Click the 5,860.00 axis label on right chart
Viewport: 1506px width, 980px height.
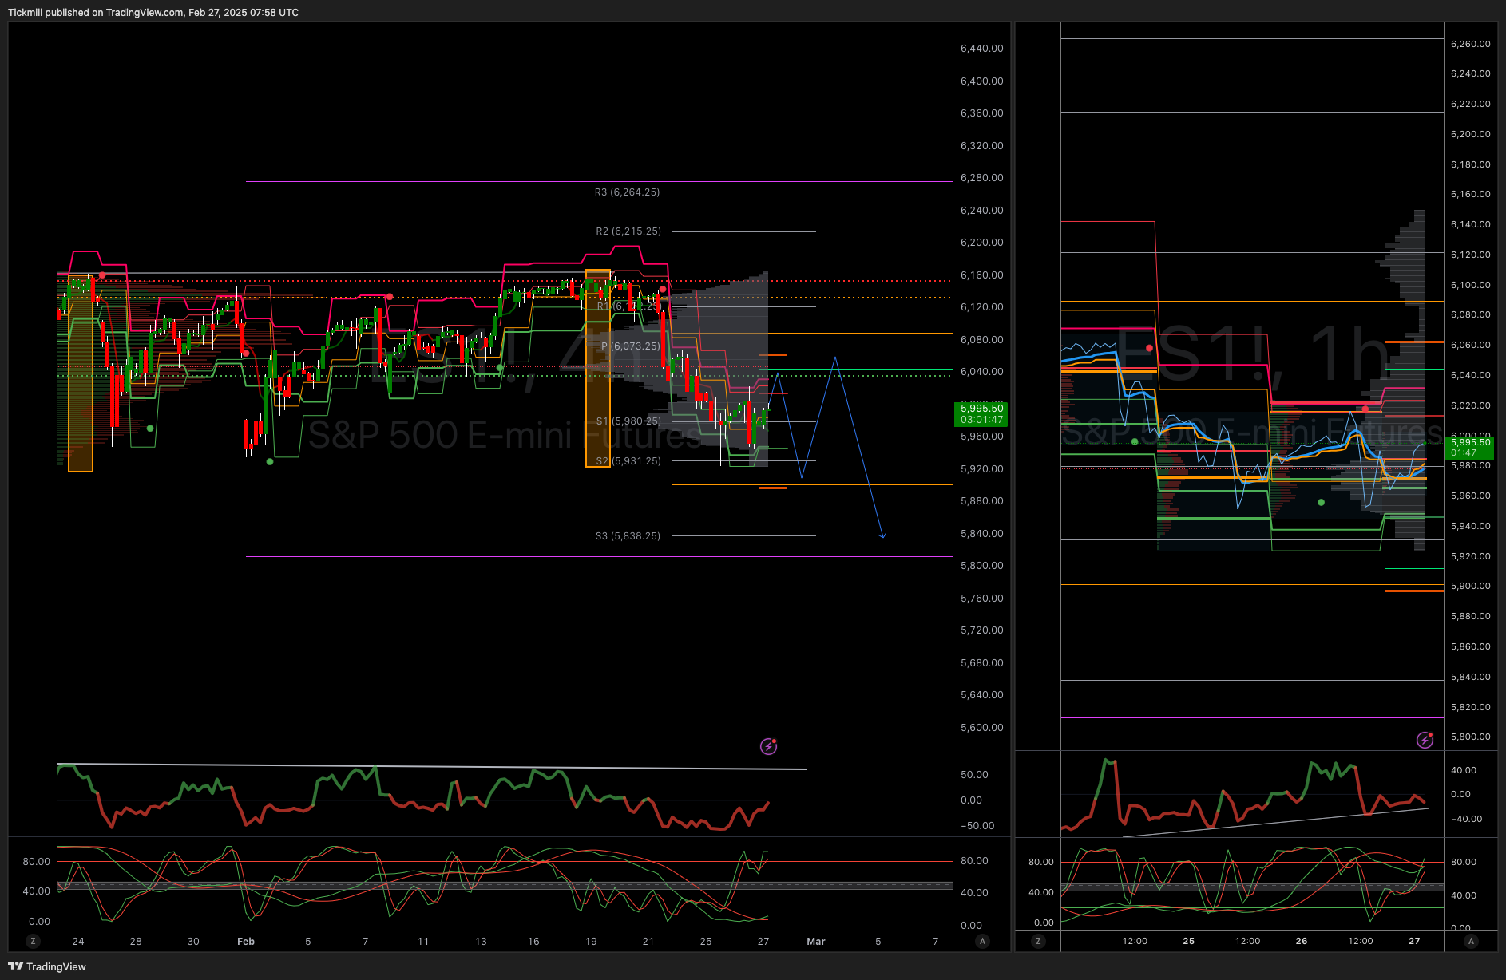coord(1470,646)
